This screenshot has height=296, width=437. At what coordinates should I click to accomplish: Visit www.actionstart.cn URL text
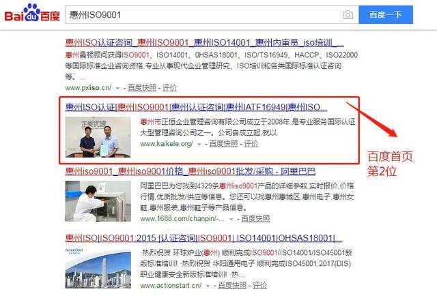[171, 285]
